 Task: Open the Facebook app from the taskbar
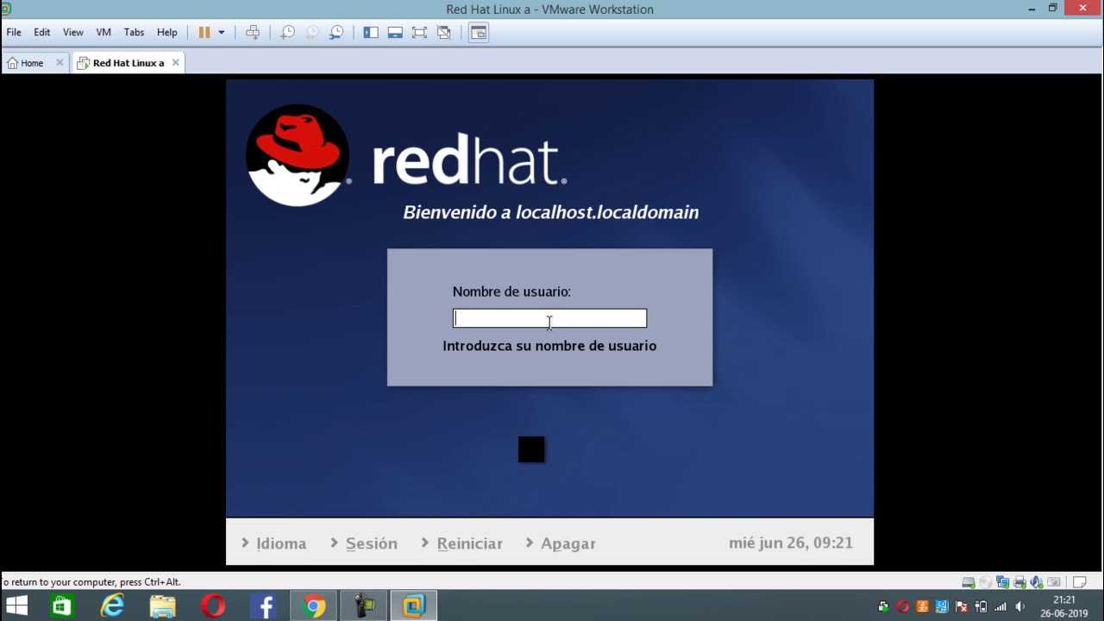(264, 606)
